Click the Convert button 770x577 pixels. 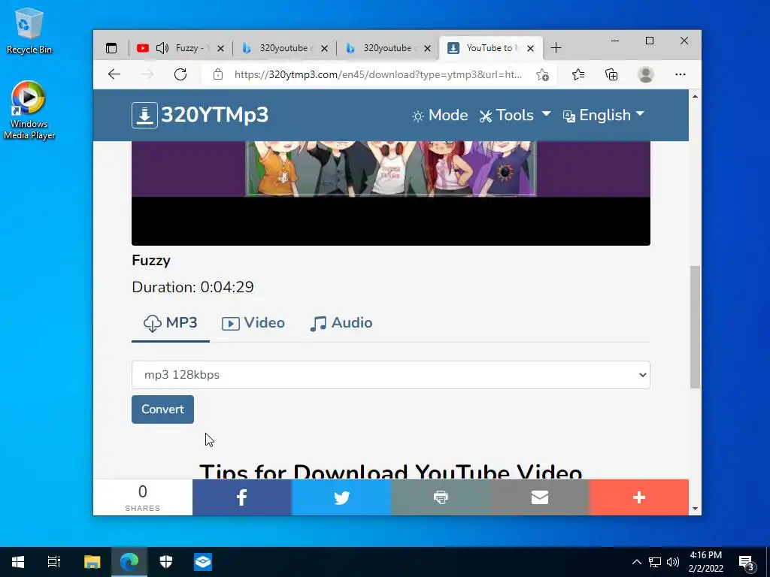(x=162, y=409)
